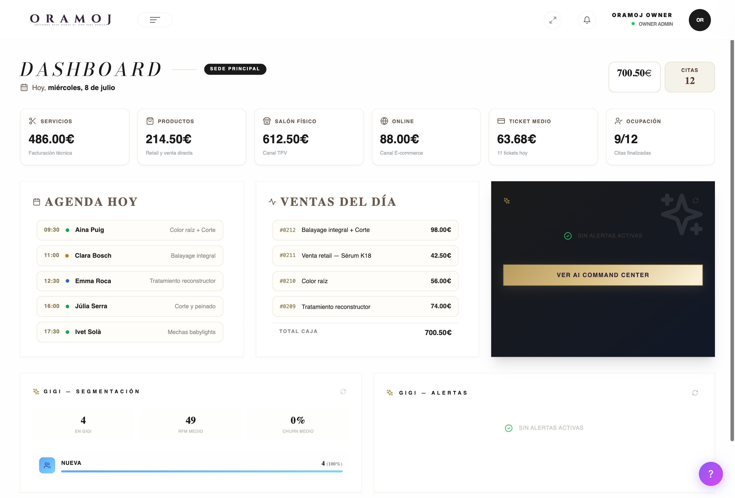Viewport: 735px width, 498px height.
Task: Click the calendar icon beside today's date
Action: point(24,87)
